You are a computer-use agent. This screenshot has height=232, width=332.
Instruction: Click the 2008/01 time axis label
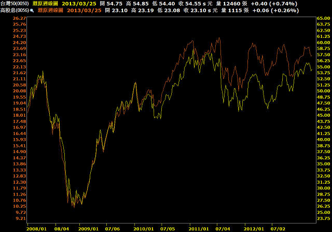click(x=36, y=229)
